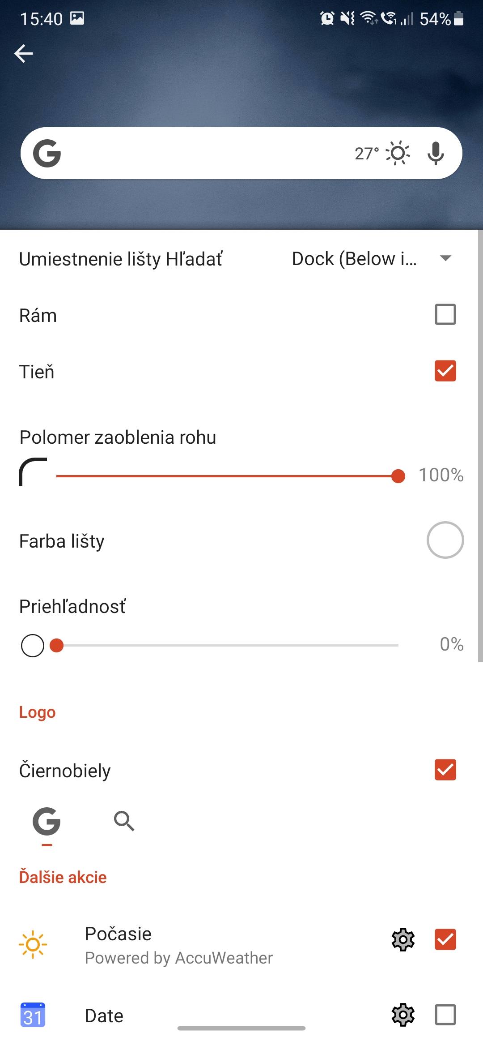This screenshot has height=1037, width=483.
Task: Tap the back arrow icon
Action: (x=24, y=54)
